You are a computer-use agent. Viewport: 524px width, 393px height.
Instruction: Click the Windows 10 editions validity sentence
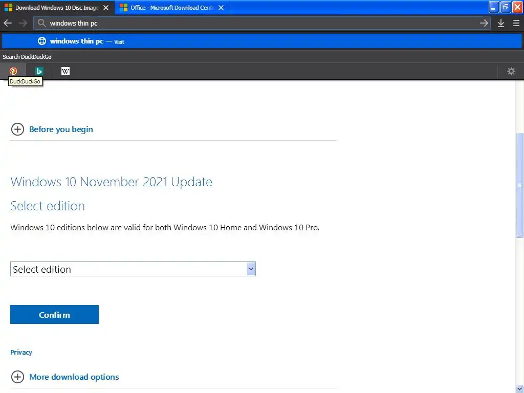point(165,228)
